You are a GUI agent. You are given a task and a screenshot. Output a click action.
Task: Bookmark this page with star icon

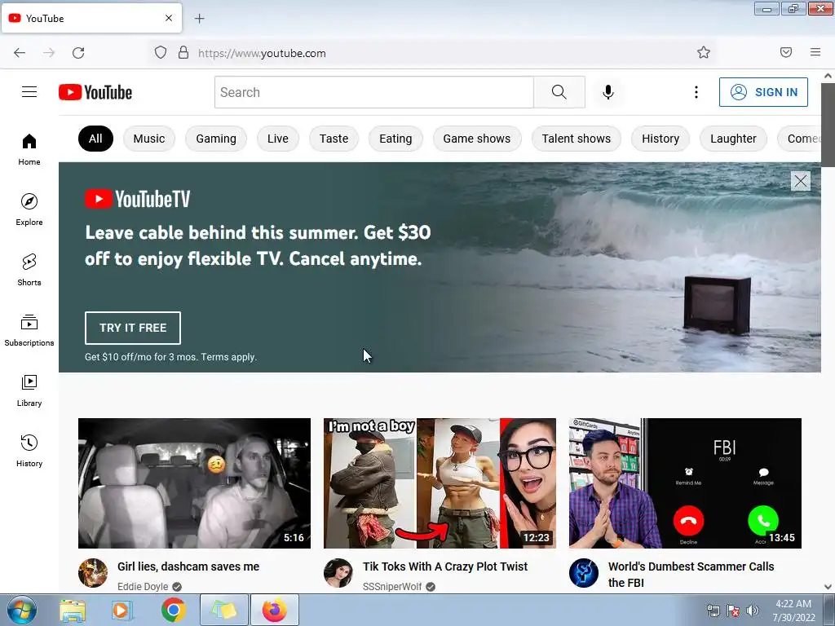click(704, 52)
